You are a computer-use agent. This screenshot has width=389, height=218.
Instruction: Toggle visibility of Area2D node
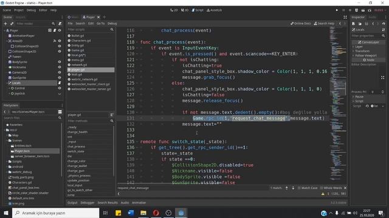point(60,41)
